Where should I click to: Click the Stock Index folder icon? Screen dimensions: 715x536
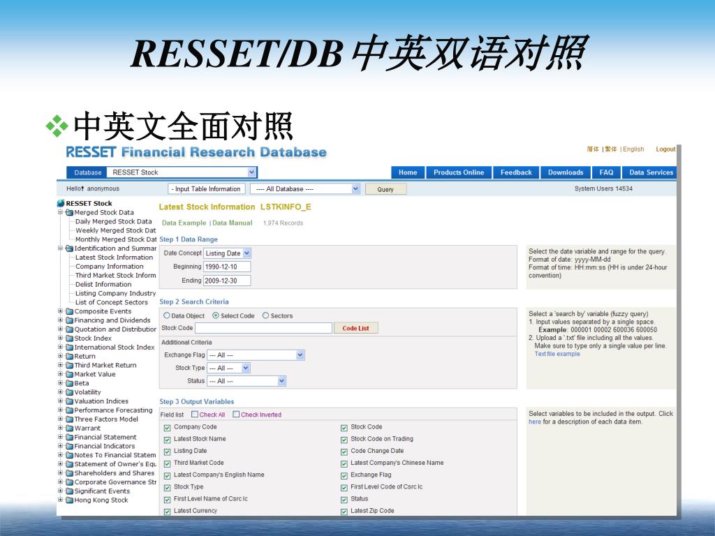[x=69, y=338]
